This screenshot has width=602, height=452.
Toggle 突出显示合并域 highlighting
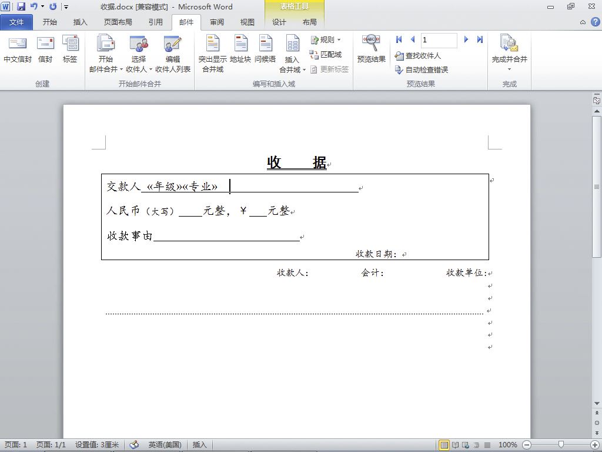213,54
